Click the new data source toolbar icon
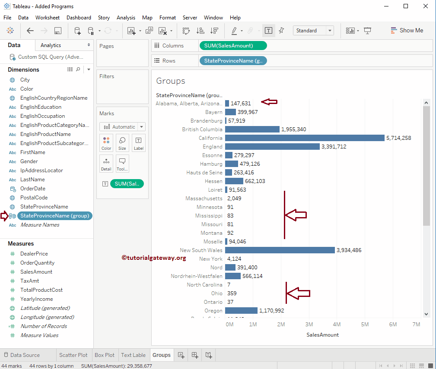 [x=77, y=30]
